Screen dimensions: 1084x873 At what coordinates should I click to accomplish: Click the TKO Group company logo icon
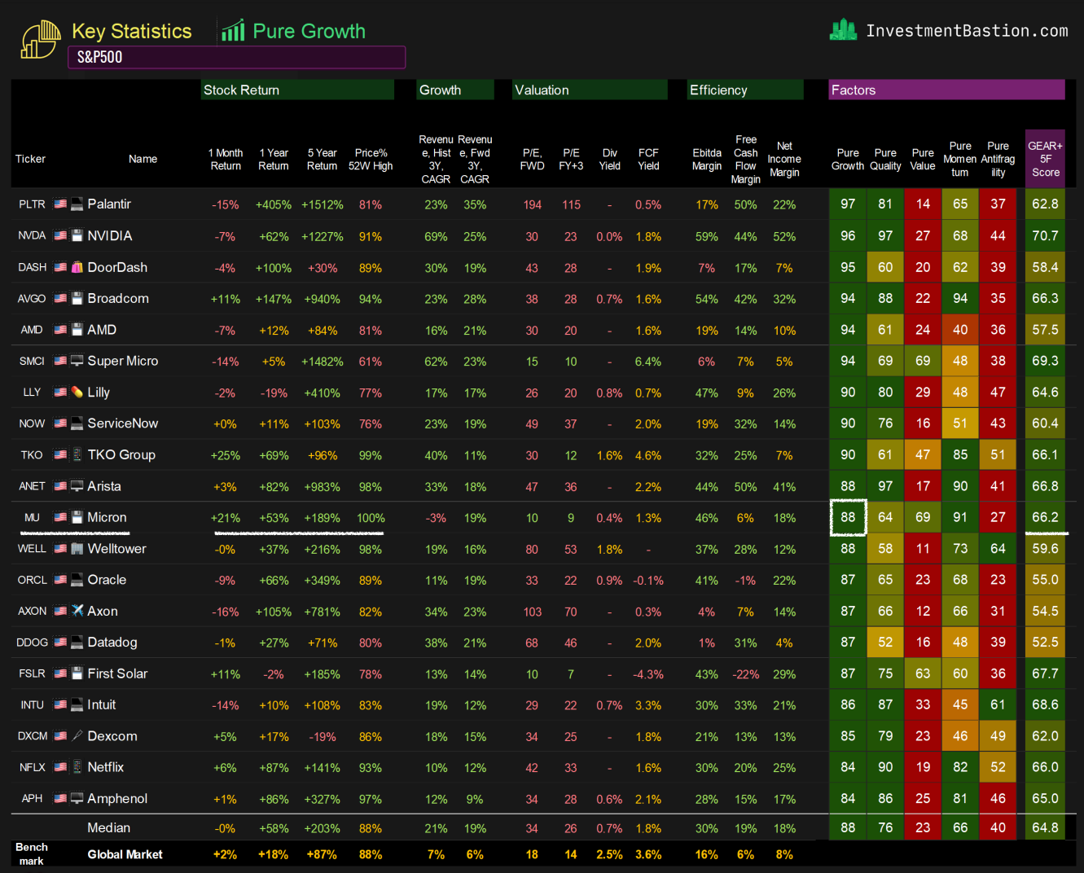click(77, 454)
